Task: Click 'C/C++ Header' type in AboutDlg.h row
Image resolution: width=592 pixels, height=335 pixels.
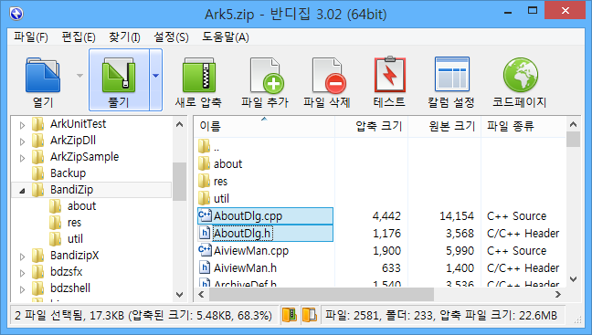Action: click(523, 233)
